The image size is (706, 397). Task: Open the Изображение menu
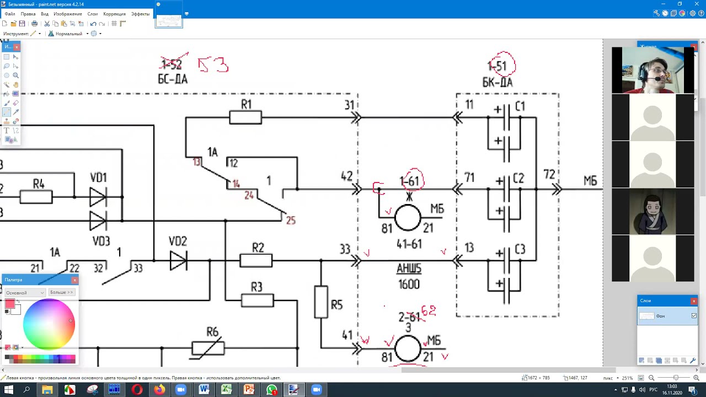tap(68, 14)
